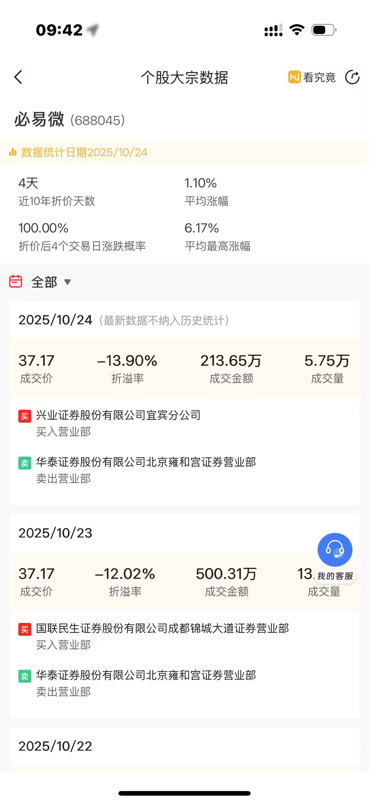Image resolution: width=369 pixels, height=803 pixels.
Task: Tap the 2025/10/24 date header
Action: [55, 320]
